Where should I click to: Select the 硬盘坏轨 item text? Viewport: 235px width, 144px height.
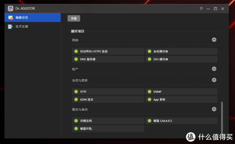point(86,129)
